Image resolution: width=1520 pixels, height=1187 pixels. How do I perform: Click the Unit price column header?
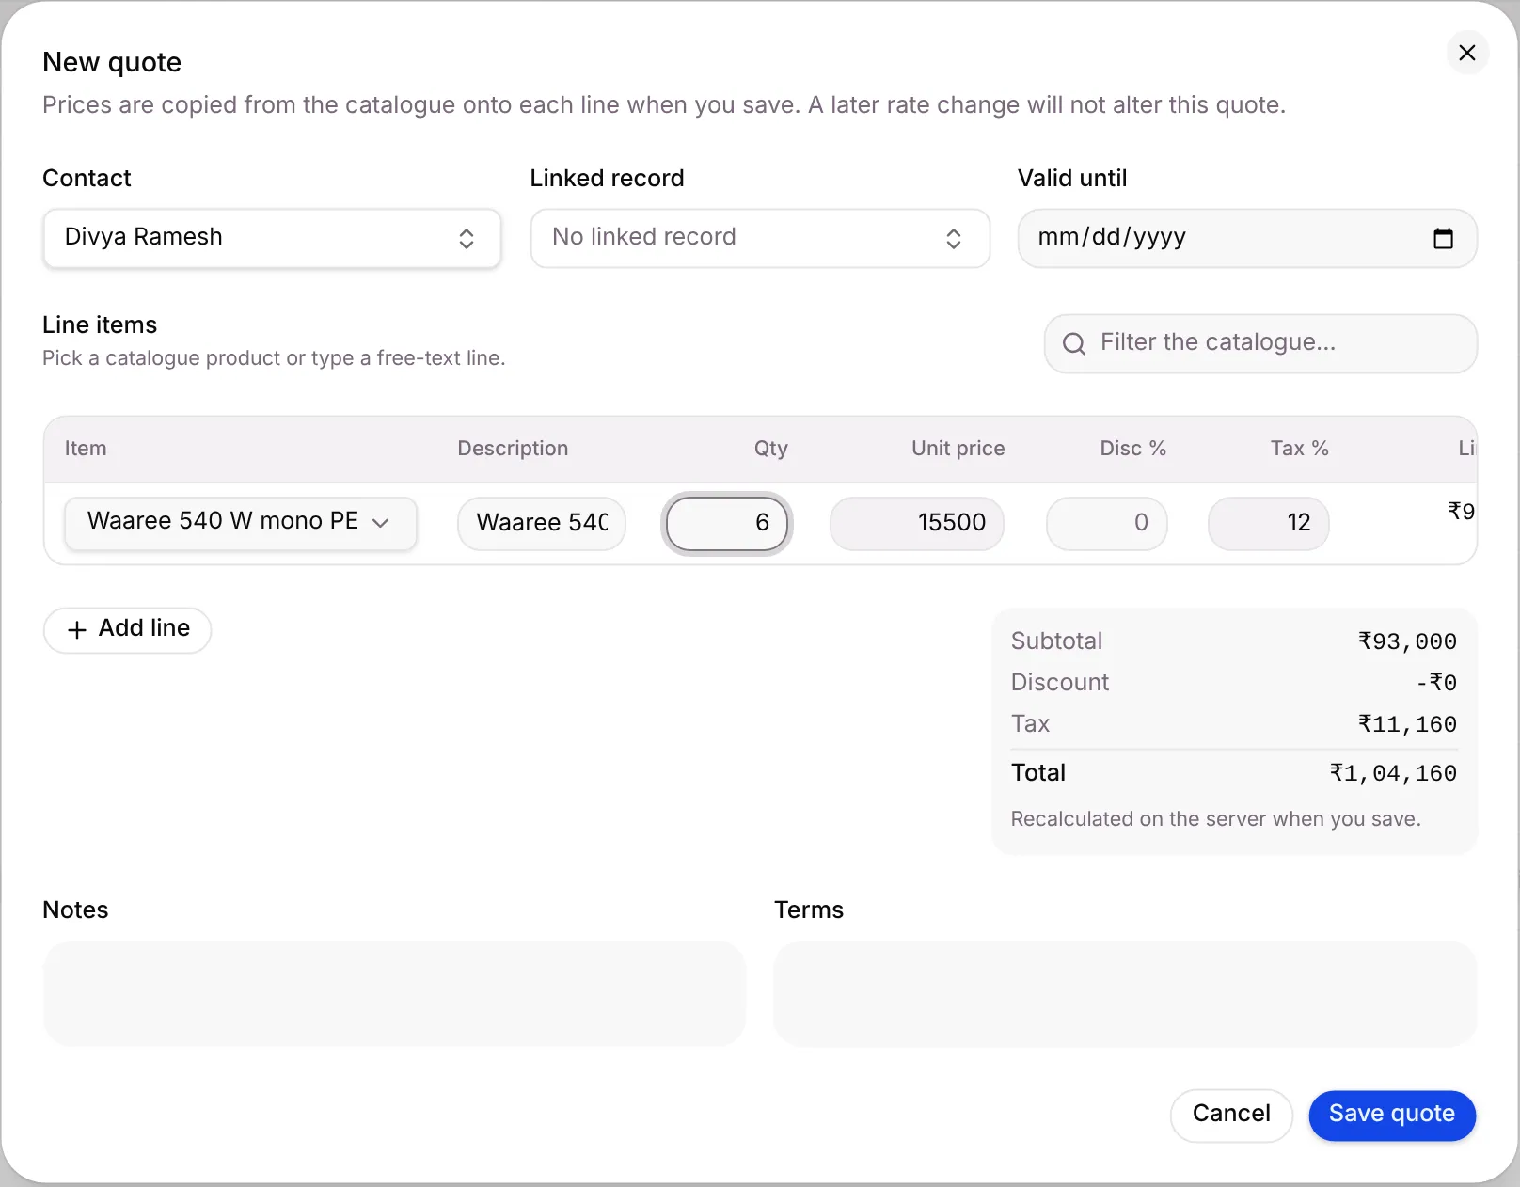coord(958,449)
